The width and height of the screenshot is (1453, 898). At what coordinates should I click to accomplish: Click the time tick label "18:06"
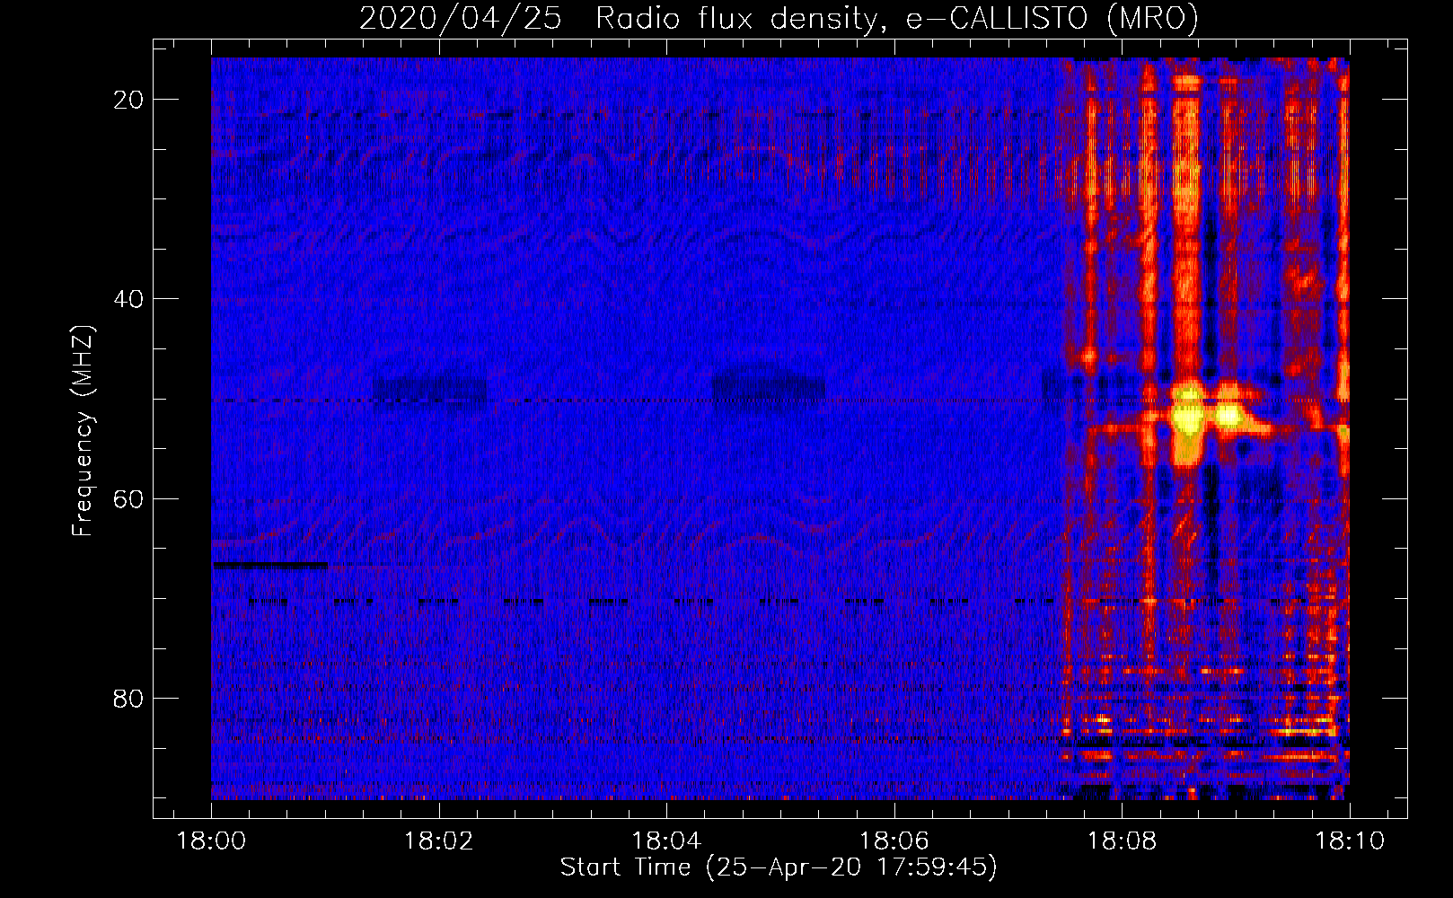pos(894,841)
